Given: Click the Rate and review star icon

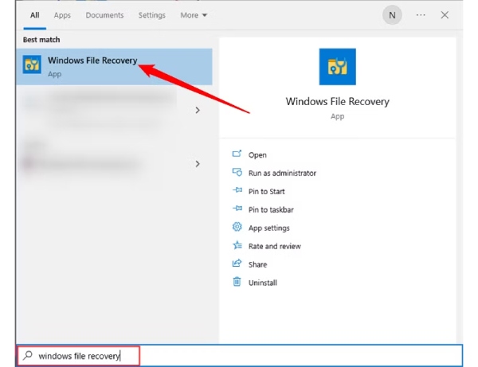Looking at the screenshot, I should click(237, 246).
